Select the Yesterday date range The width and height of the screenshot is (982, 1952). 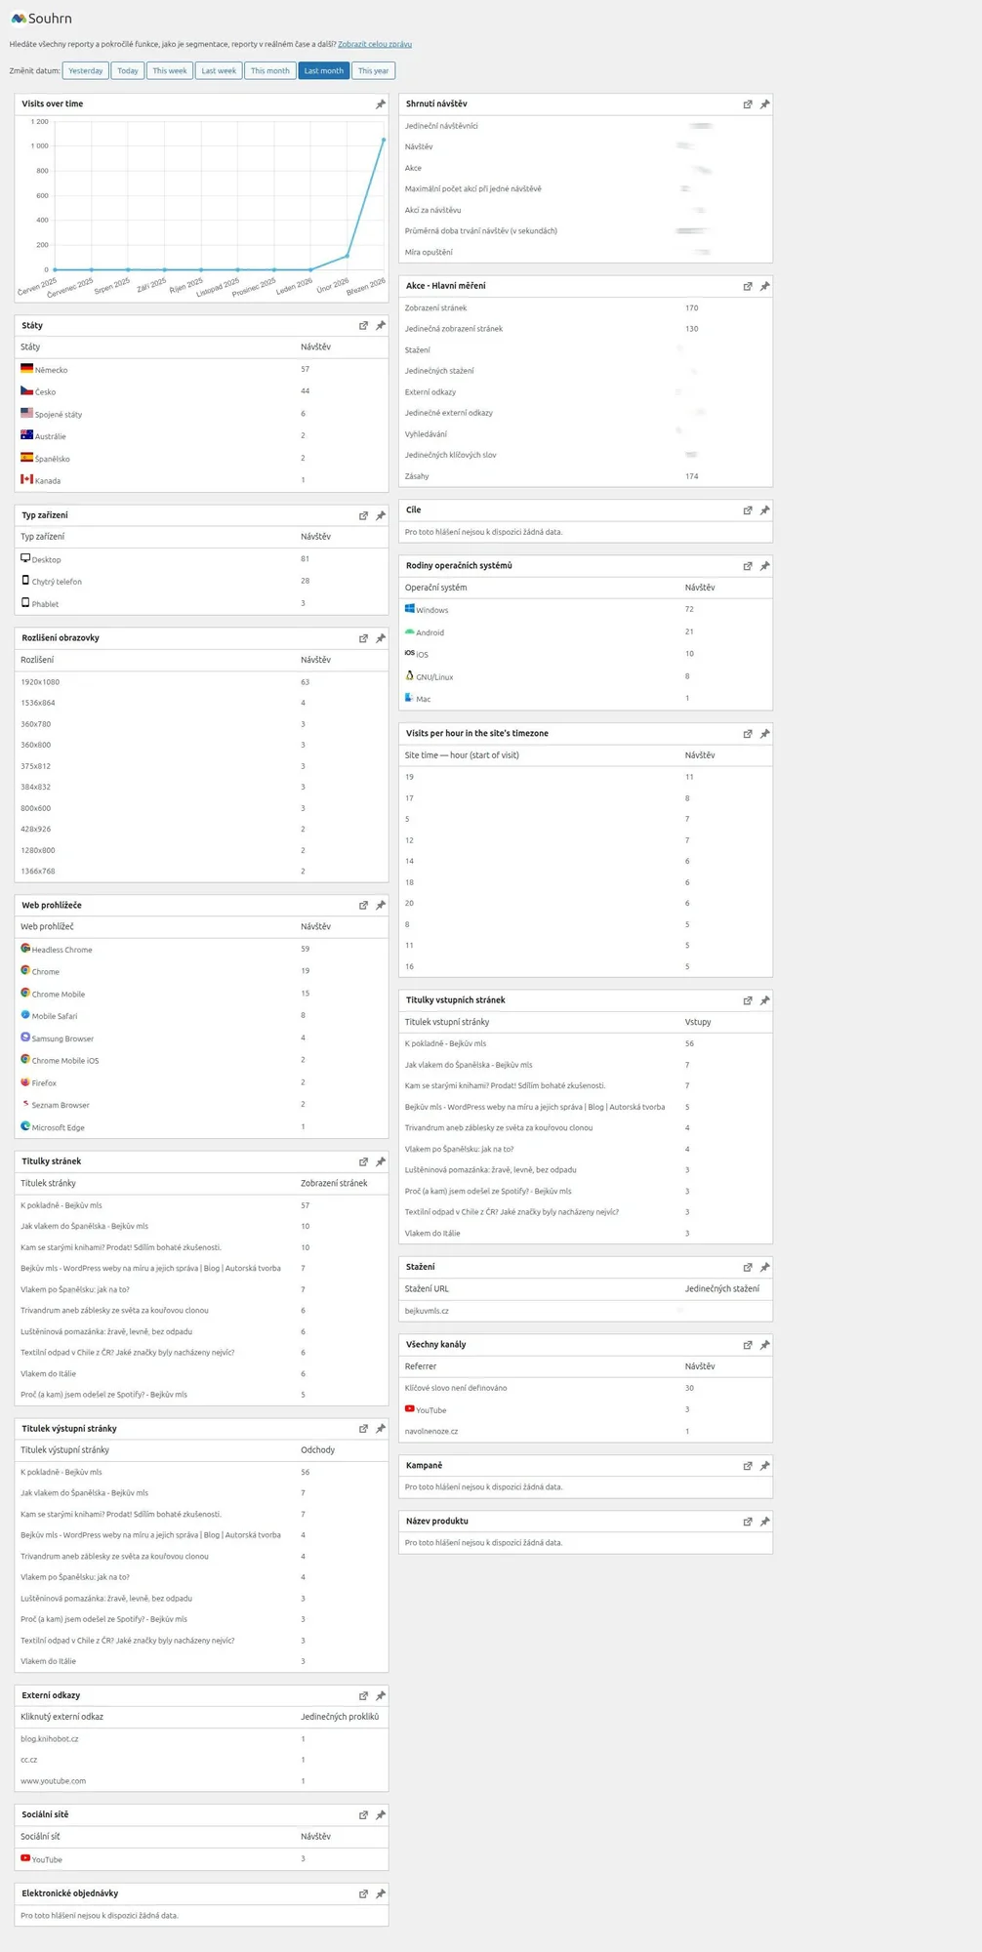(x=86, y=70)
